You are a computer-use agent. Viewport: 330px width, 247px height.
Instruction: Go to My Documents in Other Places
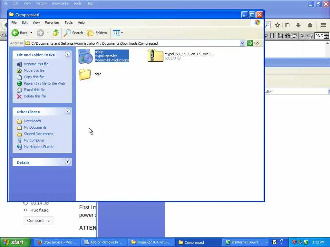click(x=35, y=127)
